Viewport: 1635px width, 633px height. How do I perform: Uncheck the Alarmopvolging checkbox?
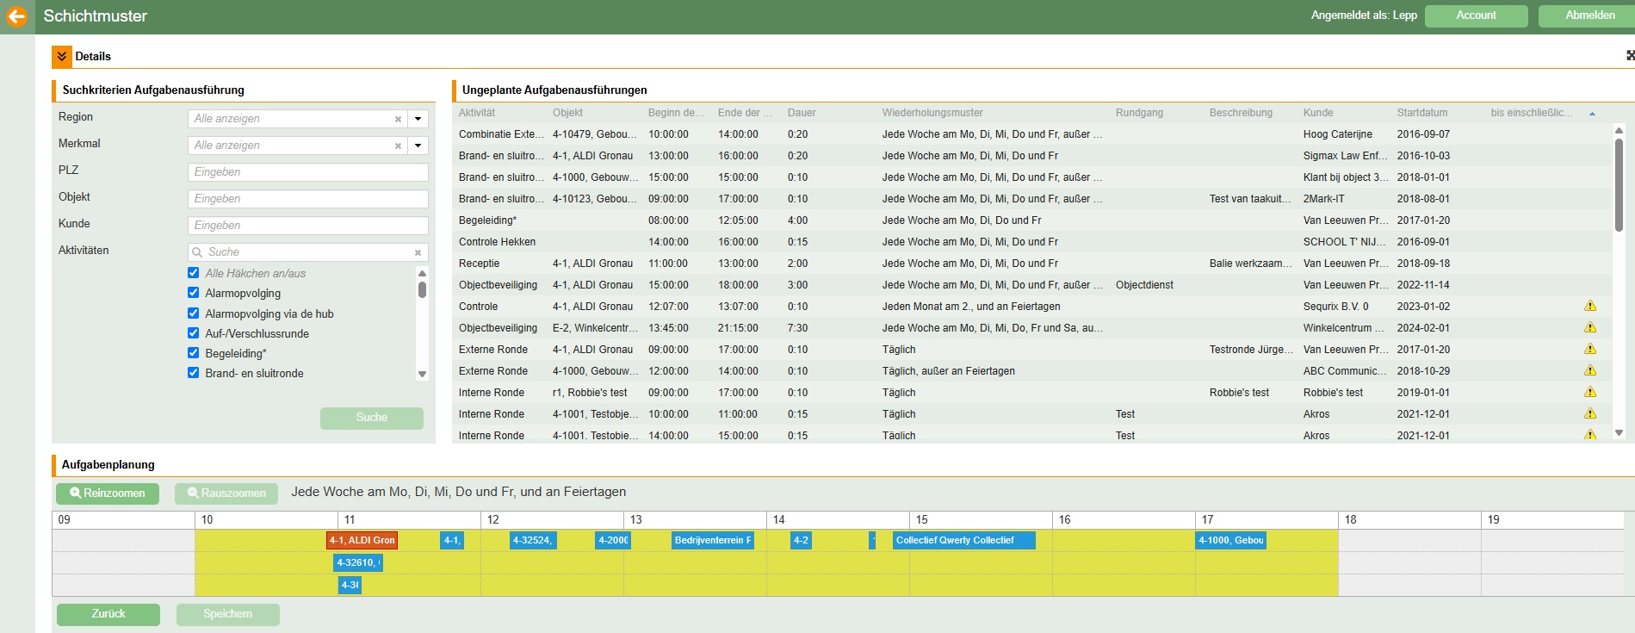pos(194,293)
